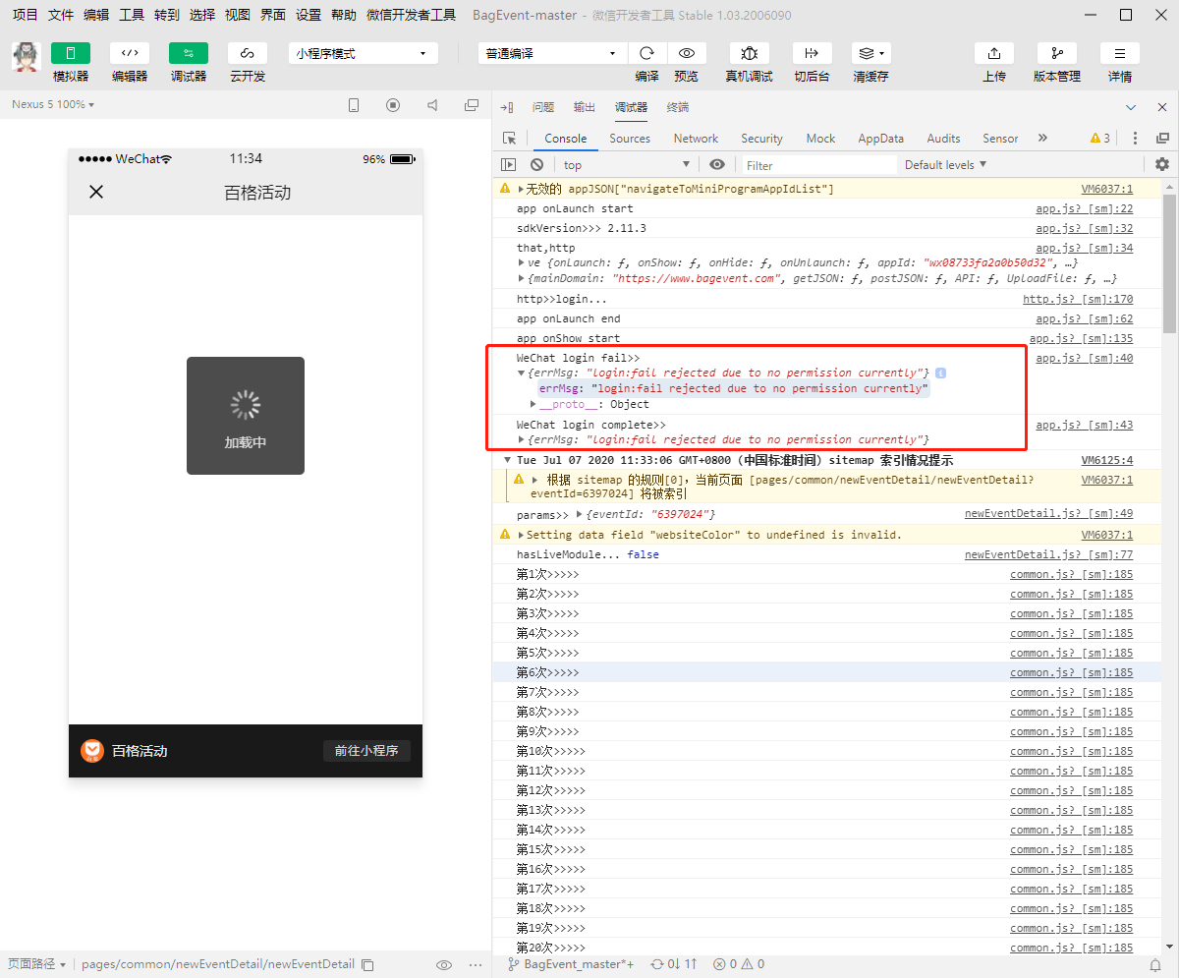Screen dimensions: 1179x978
Task: Show more devtools tabs with chevron
Action: click(x=1042, y=138)
